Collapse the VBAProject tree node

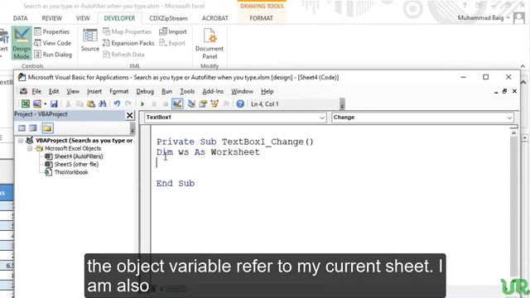[x=21, y=141]
